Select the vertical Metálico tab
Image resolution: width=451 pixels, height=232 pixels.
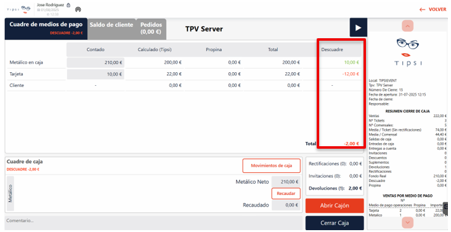[x=10, y=193]
